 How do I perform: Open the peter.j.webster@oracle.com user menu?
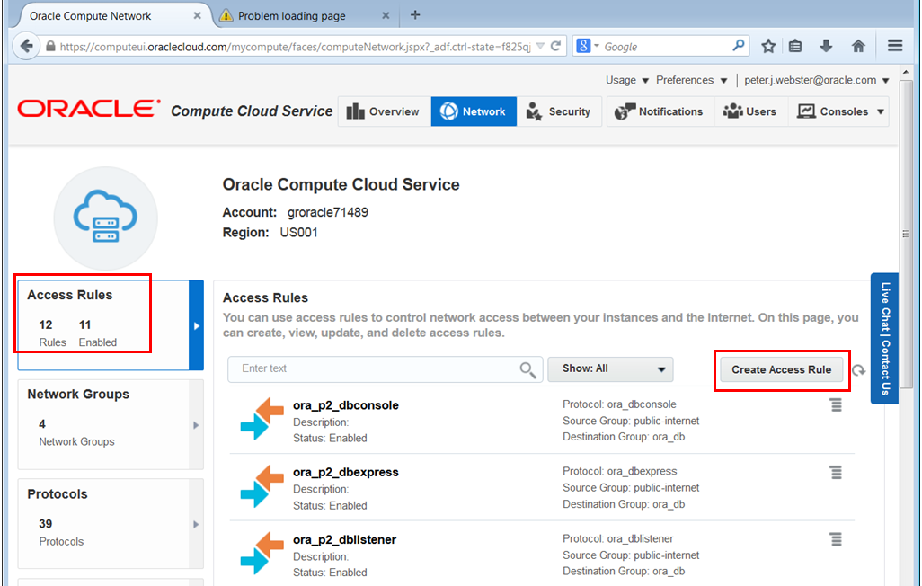[816, 80]
